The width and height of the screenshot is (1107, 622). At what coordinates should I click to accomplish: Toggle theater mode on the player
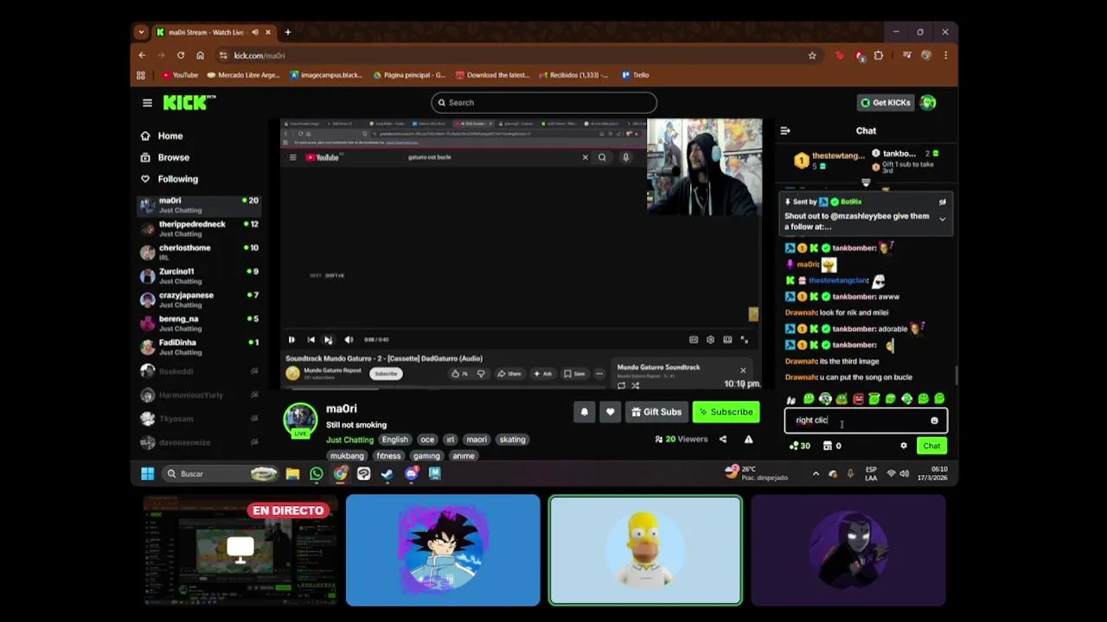(727, 340)
